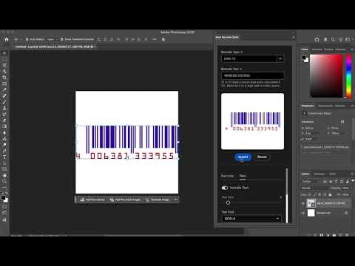Click the Generate image button
The image size is (355, 266).
pos(157,199)
